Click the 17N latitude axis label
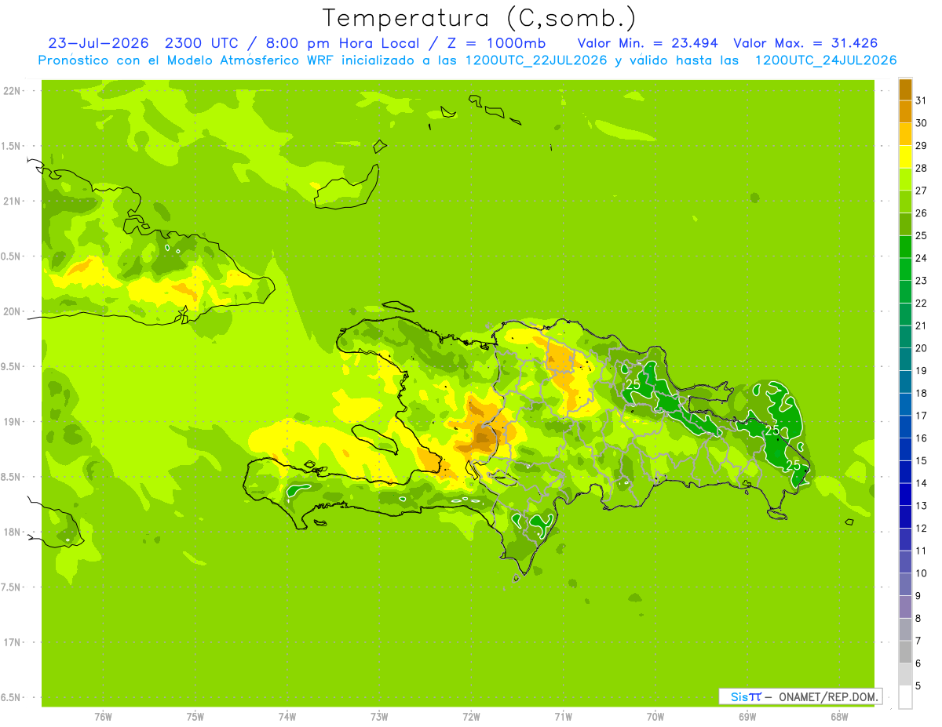This screenshot has height=727, width=942. pos(13,642)
